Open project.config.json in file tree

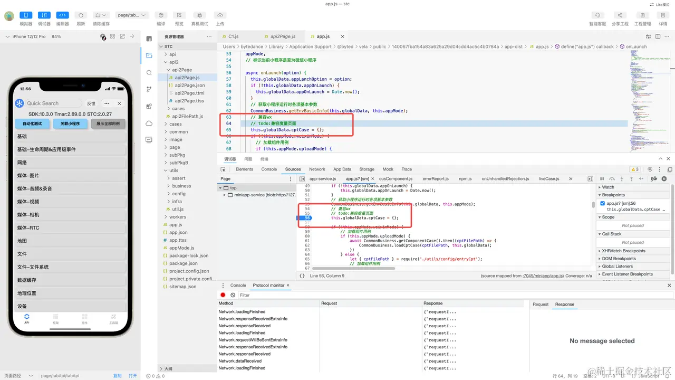click(x=187, y=271)
